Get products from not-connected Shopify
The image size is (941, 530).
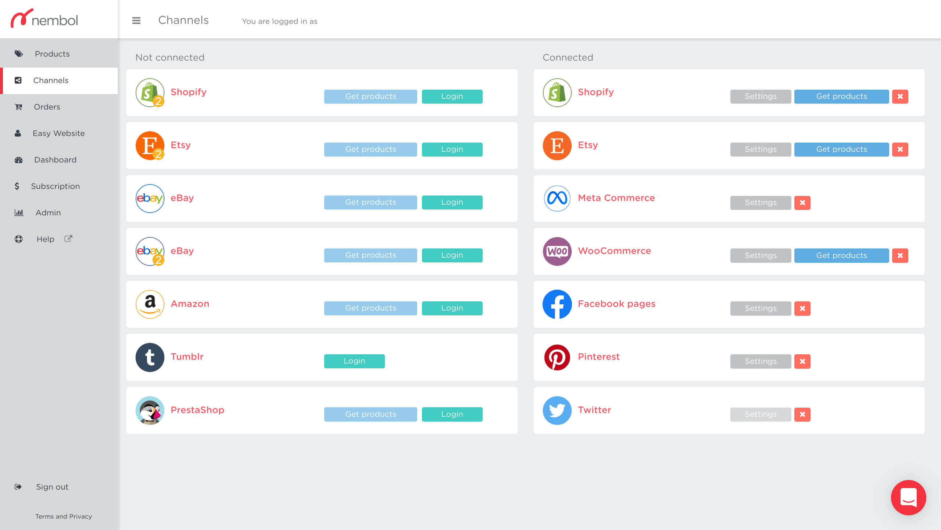371,97
